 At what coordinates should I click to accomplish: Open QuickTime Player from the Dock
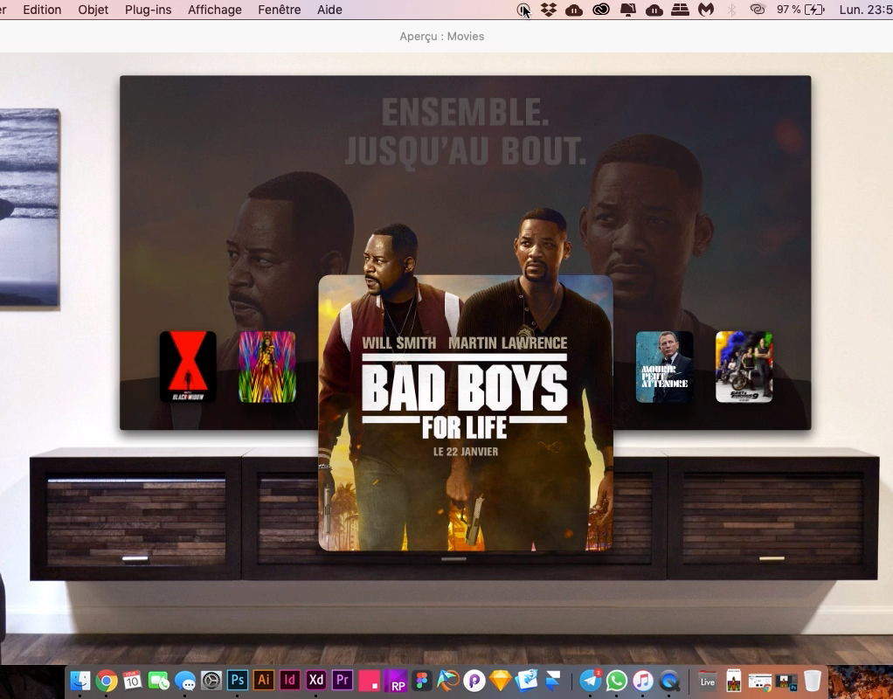pos(669,680)
